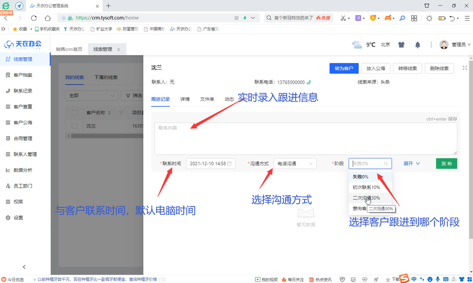The height and width of the screenshot is (283, 473).
Task: Open the 矿业大学 bookmark
Action: 101,29
